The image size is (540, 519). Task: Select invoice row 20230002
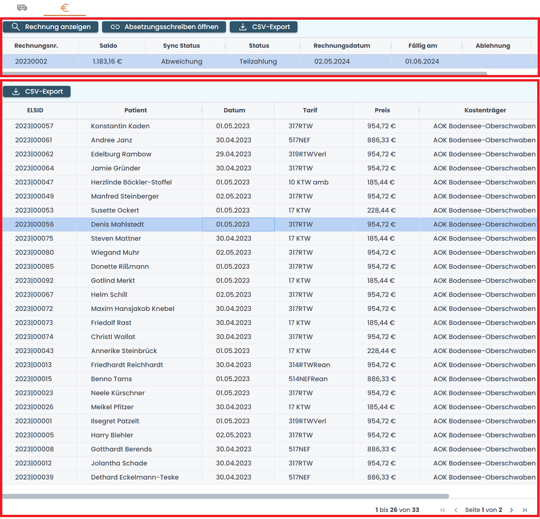click(31, 61)
